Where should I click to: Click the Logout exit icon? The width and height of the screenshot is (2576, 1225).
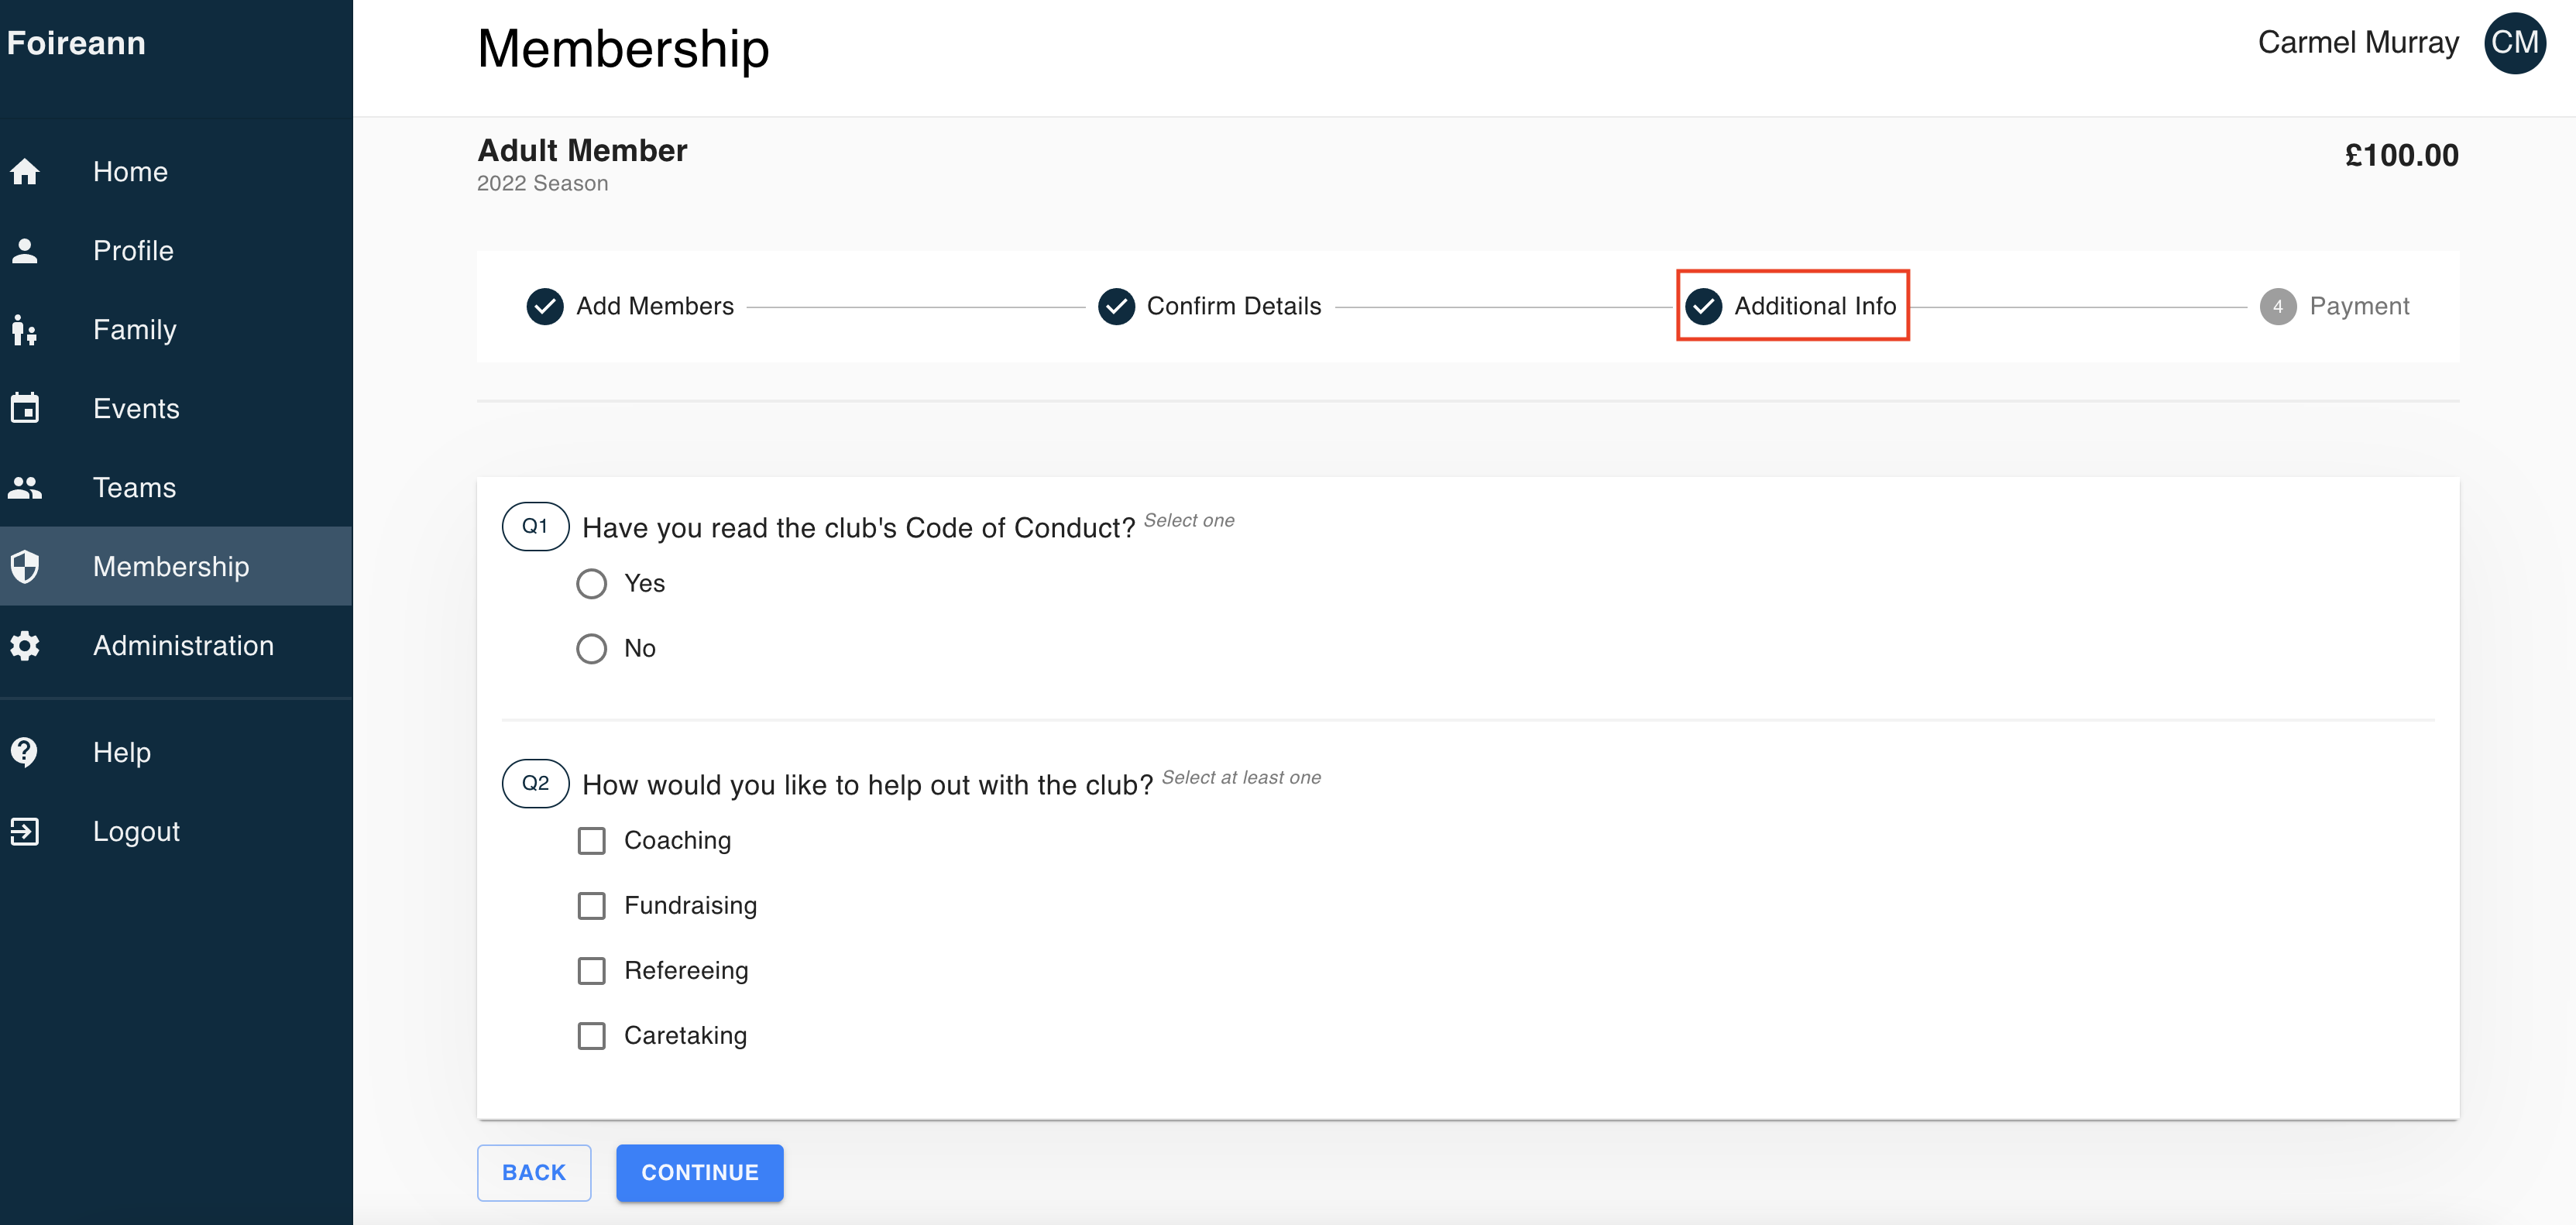tap(25, 831)
